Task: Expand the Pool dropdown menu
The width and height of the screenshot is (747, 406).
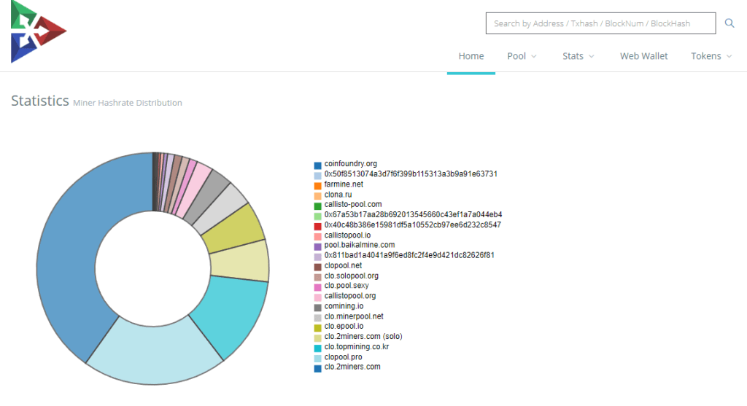Action: pos(522,56)
